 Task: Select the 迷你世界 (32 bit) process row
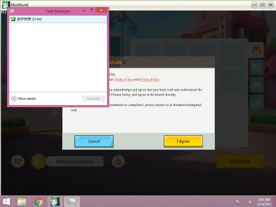pyautogui.click(x=58, y=19)
